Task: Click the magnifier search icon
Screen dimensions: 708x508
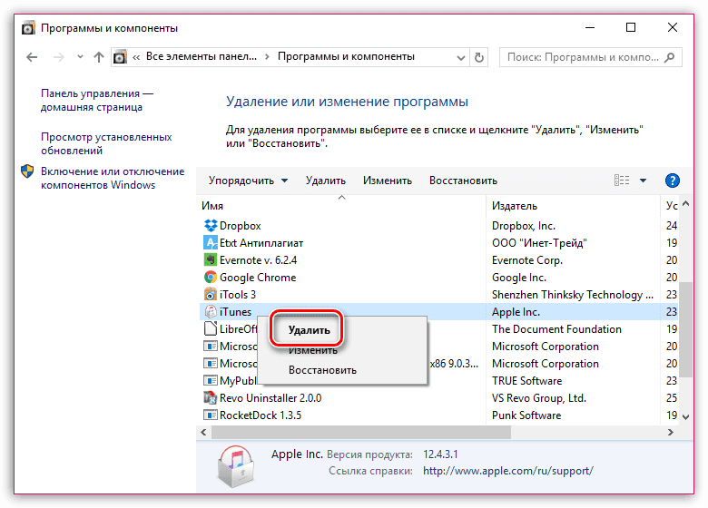Action: point(670,57)
